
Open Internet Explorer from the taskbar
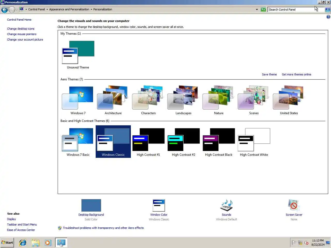(x=23, y=243)
